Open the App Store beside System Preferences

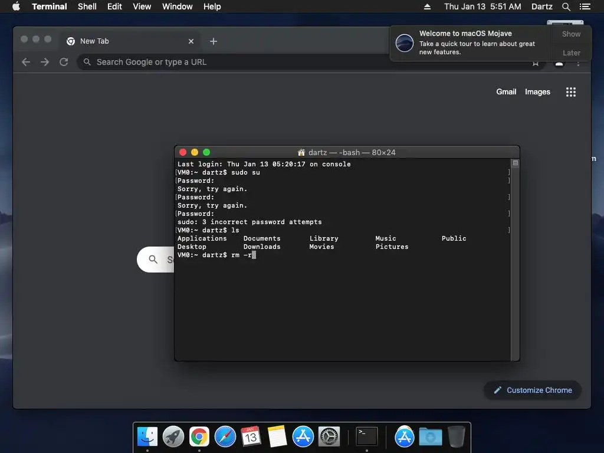tap(303, 436)
